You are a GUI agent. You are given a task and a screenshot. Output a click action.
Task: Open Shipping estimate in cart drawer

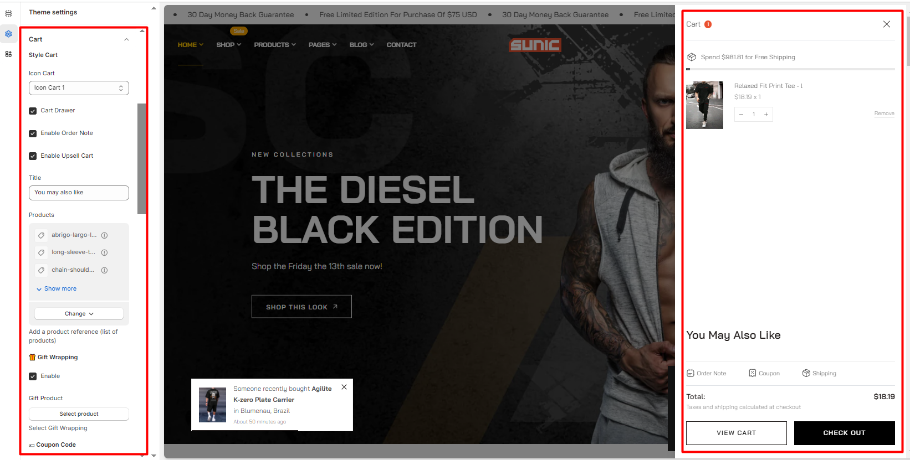819,373
